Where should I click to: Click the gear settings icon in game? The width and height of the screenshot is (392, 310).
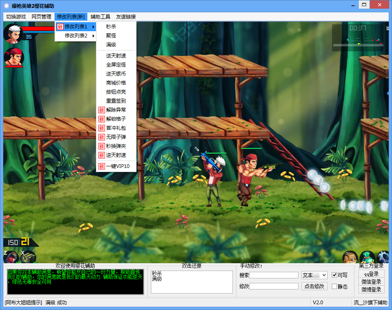pos(383,257)
